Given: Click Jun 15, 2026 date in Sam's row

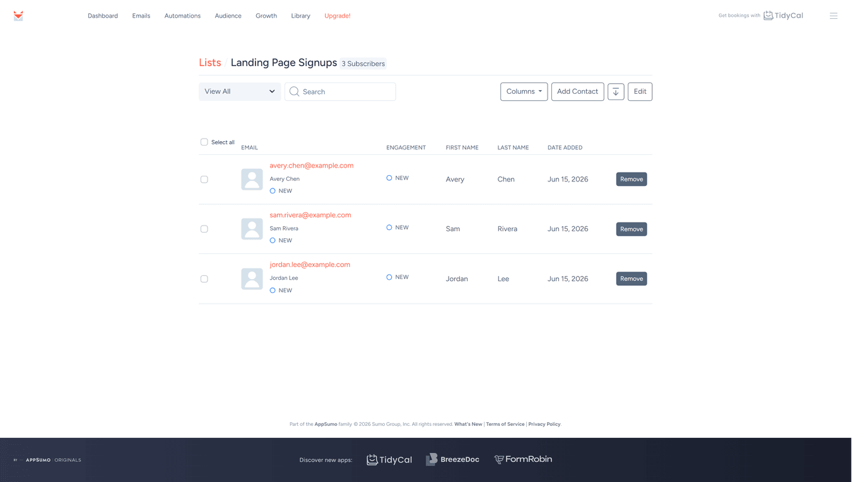Looking at the screenshot, I should (568, 229).
